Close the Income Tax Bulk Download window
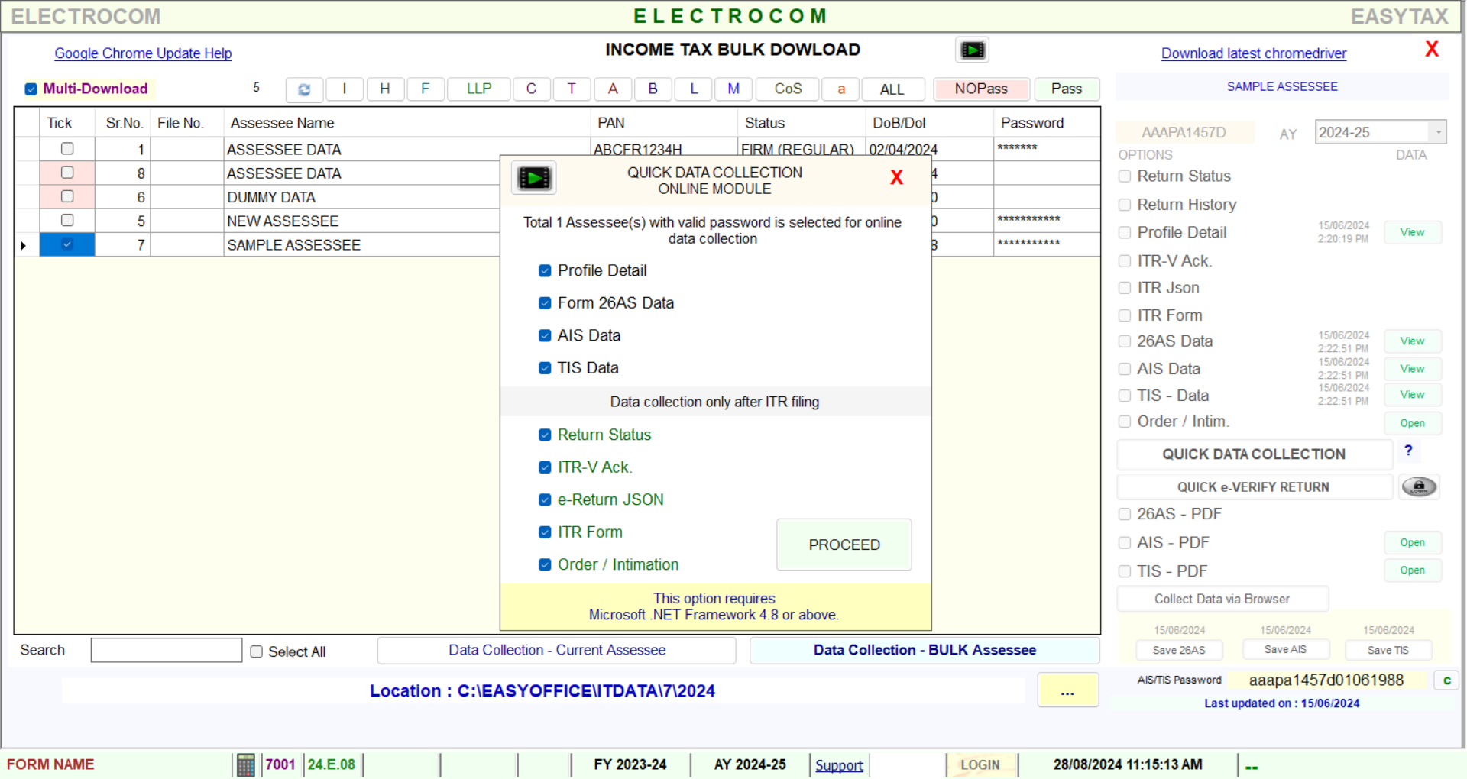 click(1432, 50)
